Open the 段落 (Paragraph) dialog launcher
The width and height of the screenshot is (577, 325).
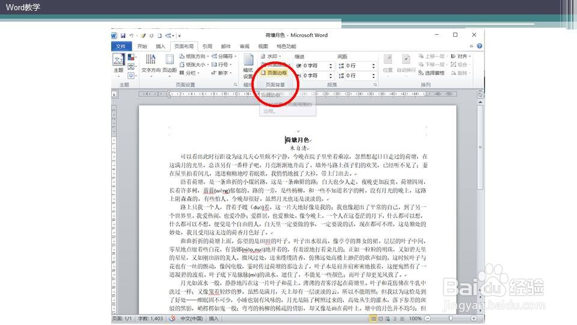click(375, 85)
